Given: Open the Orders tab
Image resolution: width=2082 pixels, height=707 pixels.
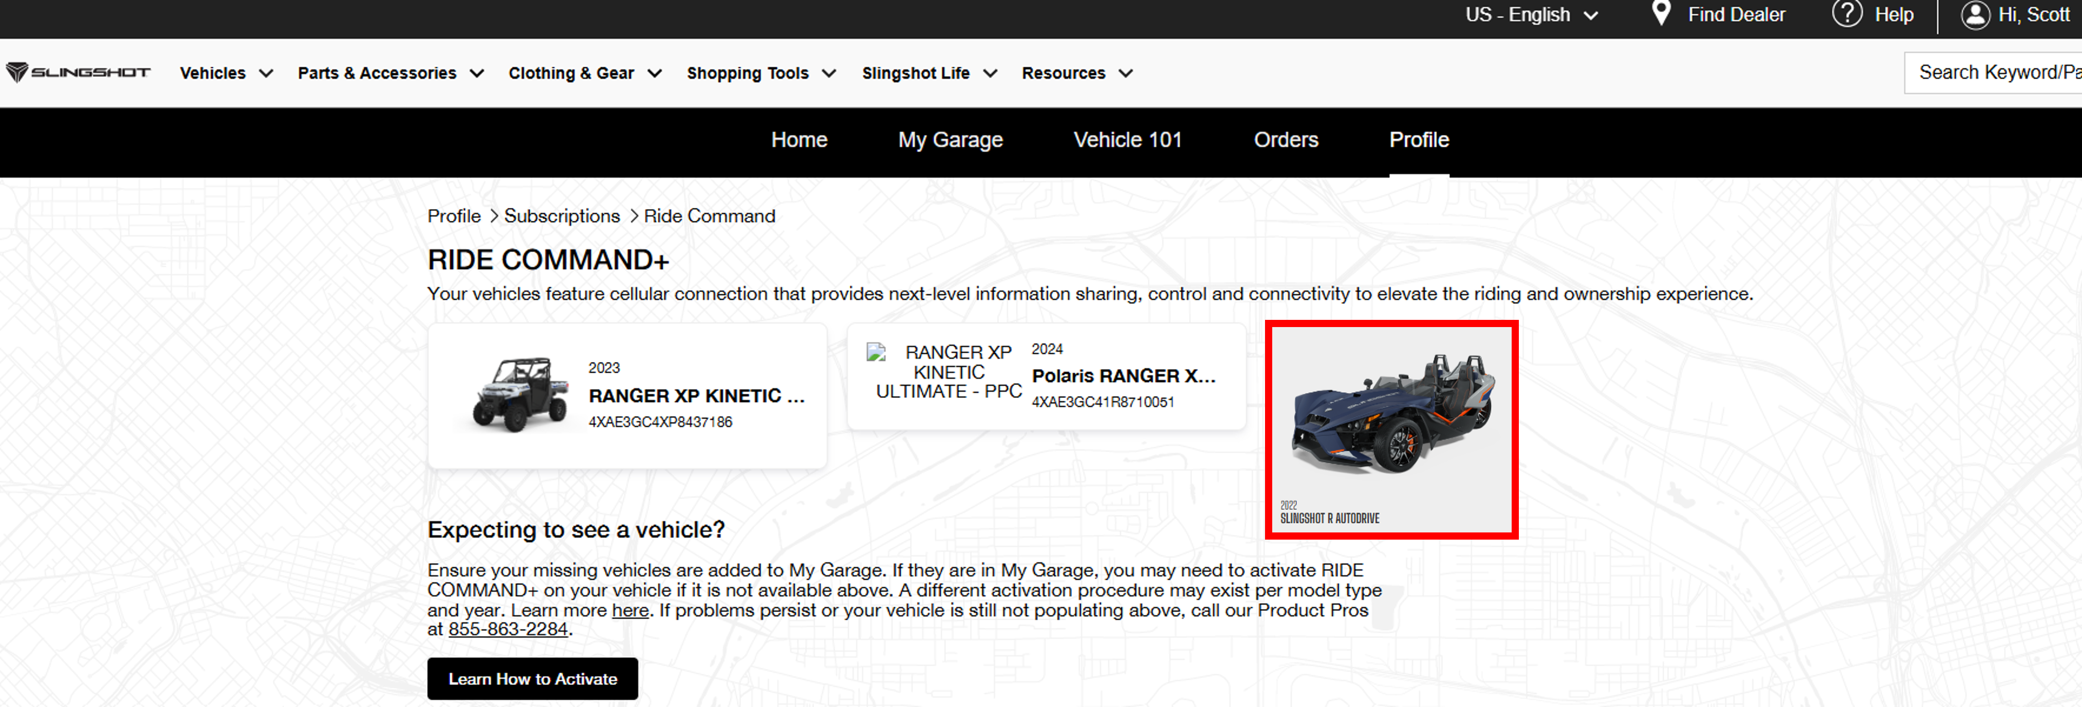Looking at the screenshot, I should click(x=1285, y=140).
